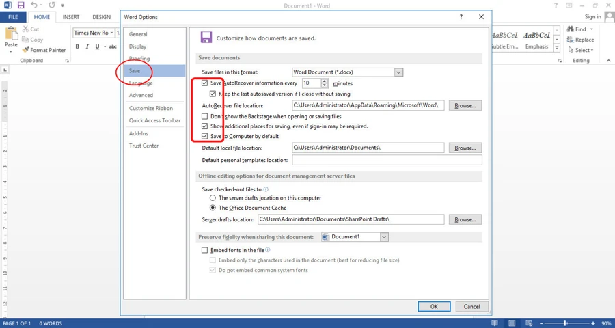The image size is (615, 328).
Task: Select The Office Document Cache radio button
Action: [x=213, y=208]
